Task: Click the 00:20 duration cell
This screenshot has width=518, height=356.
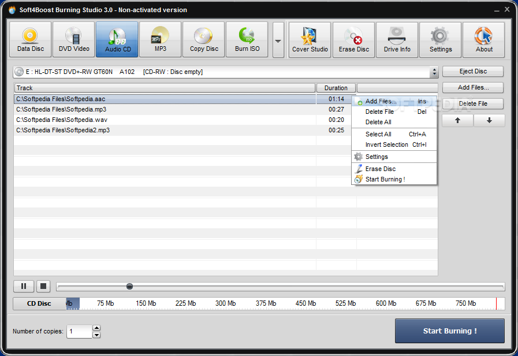Action: pyautogui.click(x=336, y=120)
